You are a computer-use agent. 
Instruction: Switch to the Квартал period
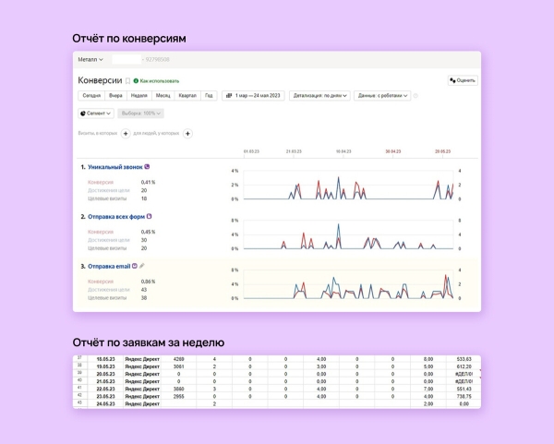pos(187,95)
